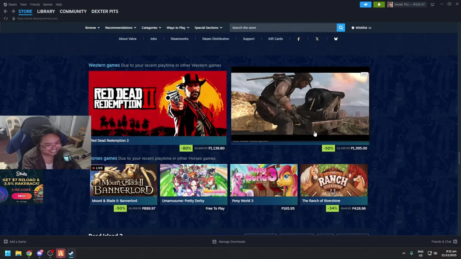Open The Ranch of Riversine card
This screenshot has width=461, height=259.
click(334, 184)
